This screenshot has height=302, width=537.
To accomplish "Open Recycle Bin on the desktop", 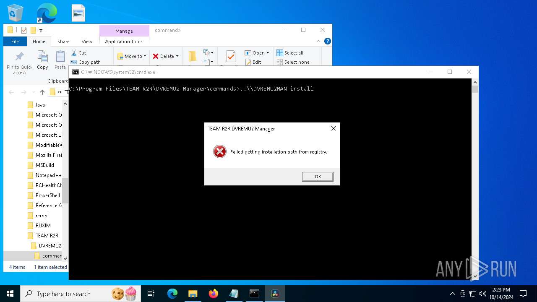I will [x=16, y=13].
